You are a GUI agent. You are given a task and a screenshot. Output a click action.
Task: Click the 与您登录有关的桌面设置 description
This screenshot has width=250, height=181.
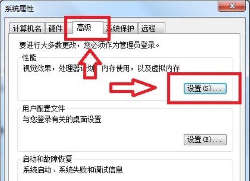pos(62,119)
